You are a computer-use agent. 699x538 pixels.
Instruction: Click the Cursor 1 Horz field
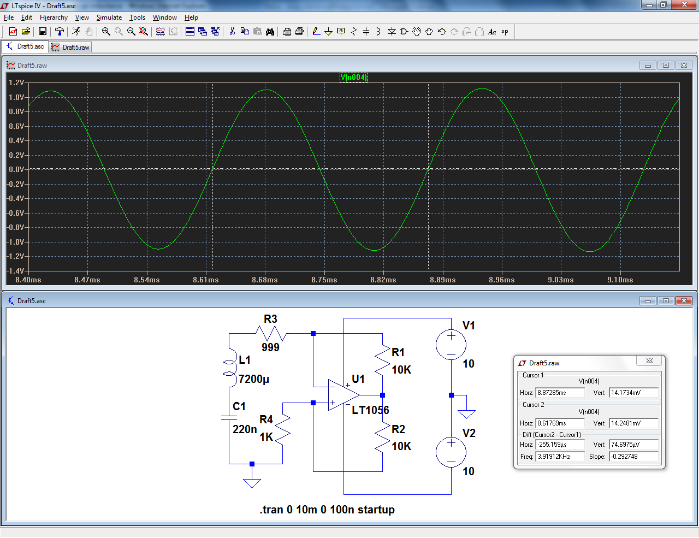click(560, 393)
